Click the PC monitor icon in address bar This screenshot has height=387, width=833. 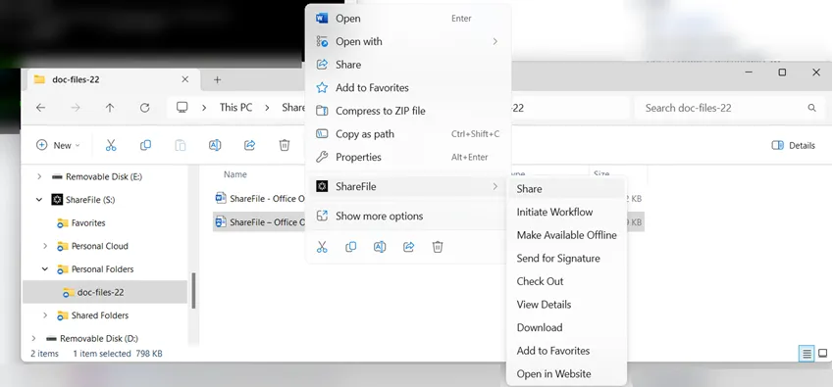(182, 108)
